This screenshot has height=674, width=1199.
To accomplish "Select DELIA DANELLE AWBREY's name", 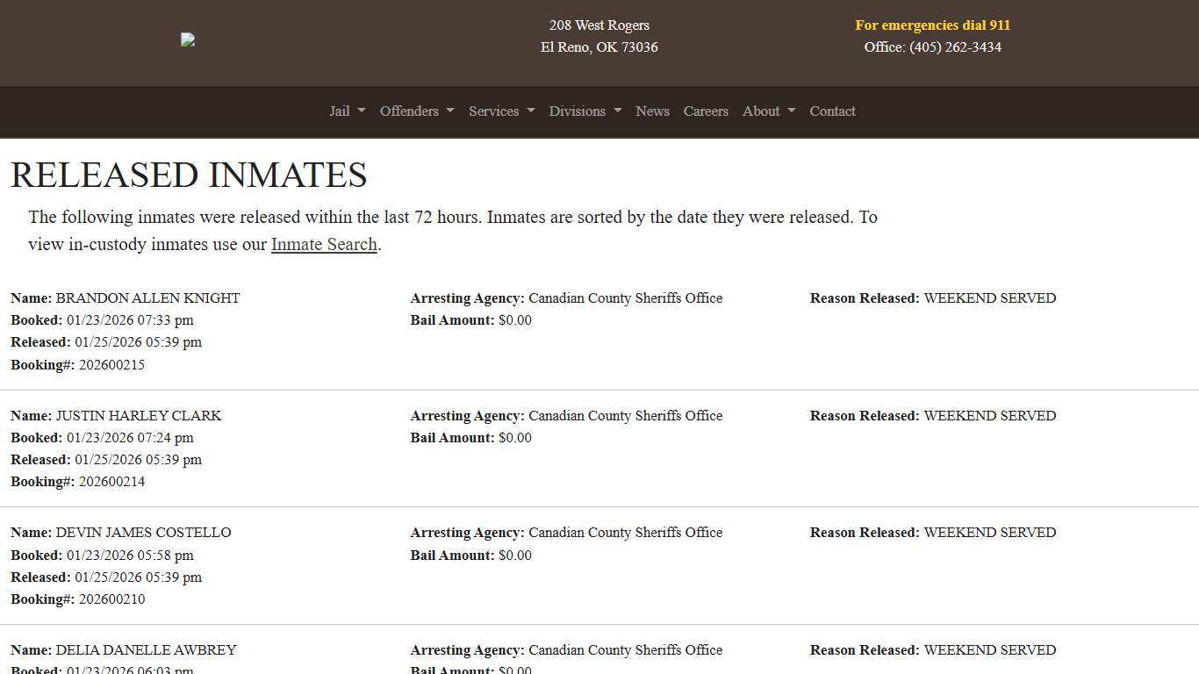I will (146, 650).
